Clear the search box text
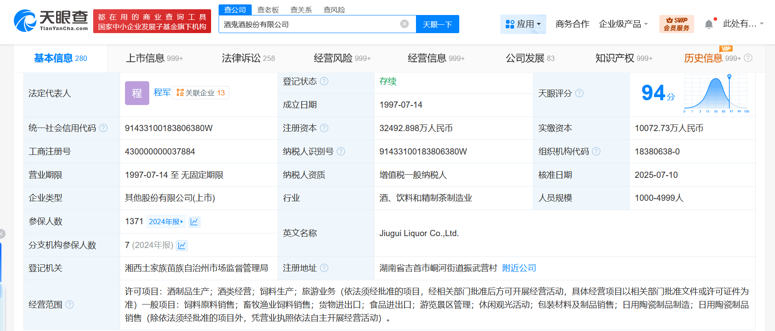Image resolution: width=775 pixels, height=331 pixels. tap(404, 24)
